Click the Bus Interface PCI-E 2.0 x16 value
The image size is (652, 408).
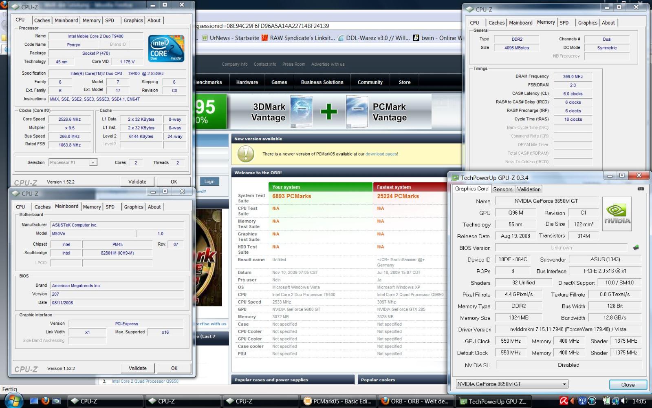605,271
